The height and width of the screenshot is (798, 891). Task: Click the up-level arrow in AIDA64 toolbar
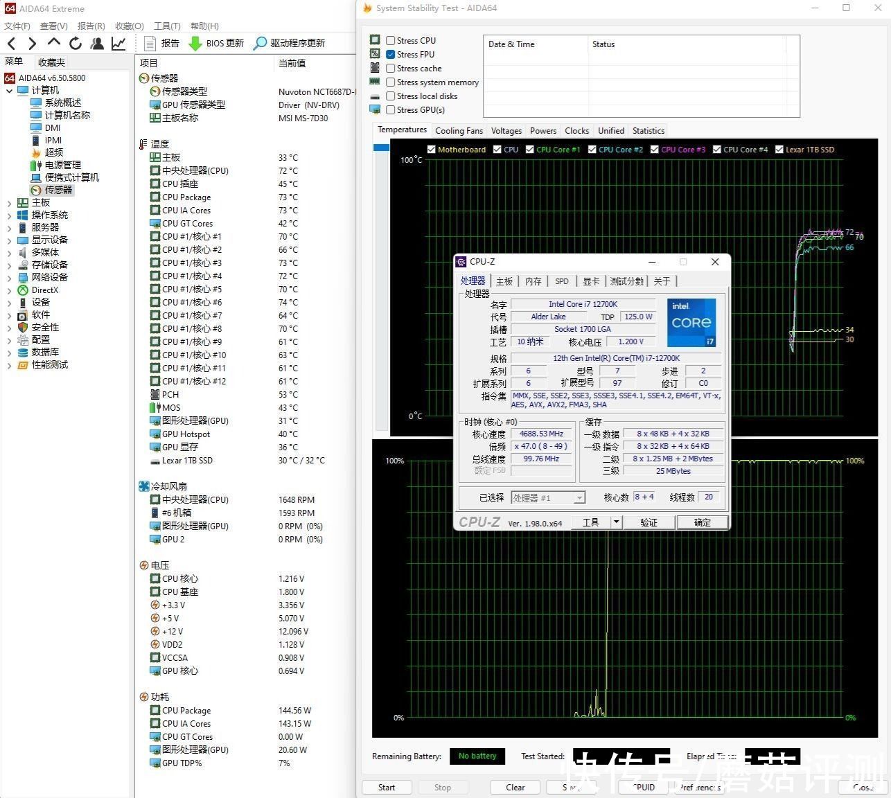53,43
